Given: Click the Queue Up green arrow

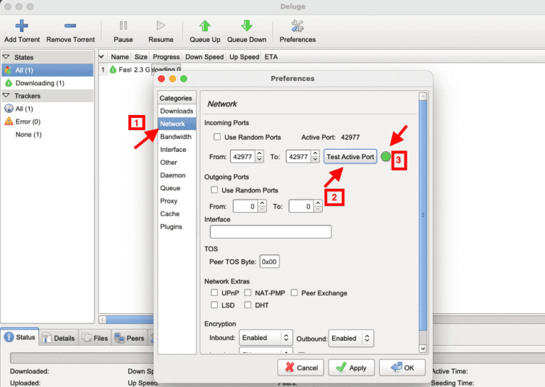Looking at the screenshot, I should click(x=204, y=26).
